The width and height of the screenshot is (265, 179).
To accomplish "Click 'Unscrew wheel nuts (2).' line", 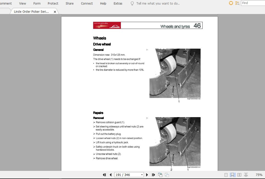I will pyautogui.click(x=108, y=154).
